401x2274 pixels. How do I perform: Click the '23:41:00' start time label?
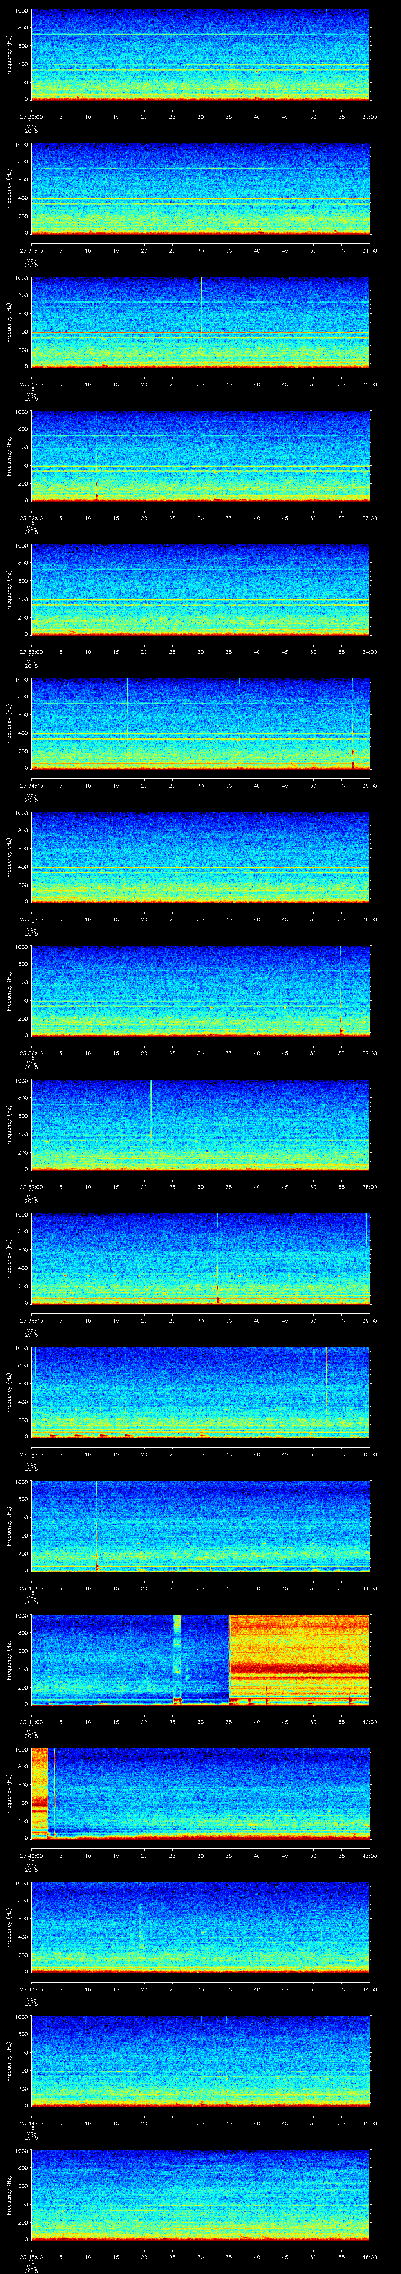pyautogui.click(x=32, y=1721)
